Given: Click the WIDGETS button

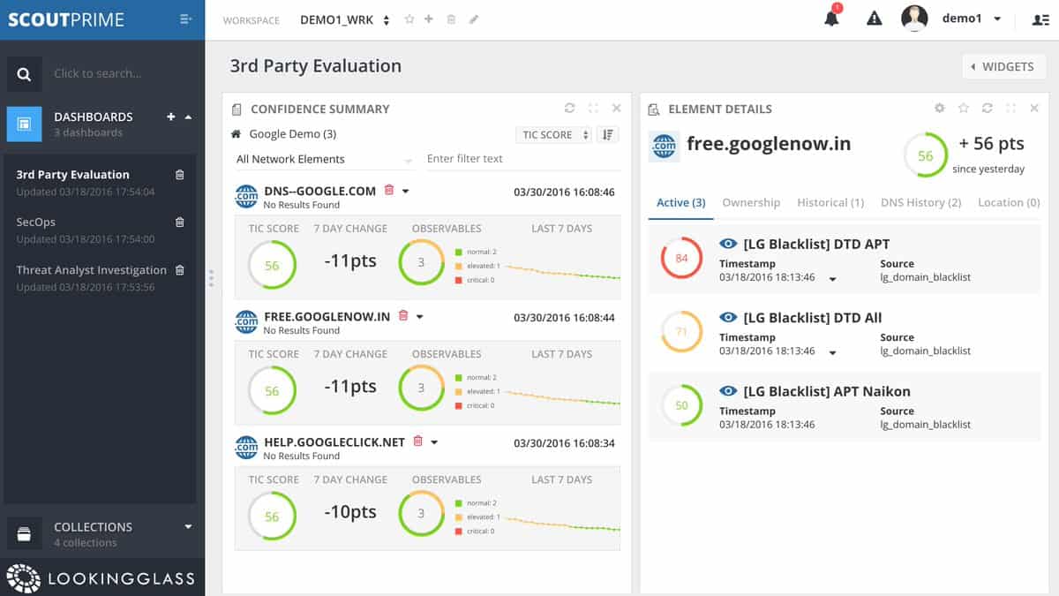Looking at the screenshot, I should 1003,66.
